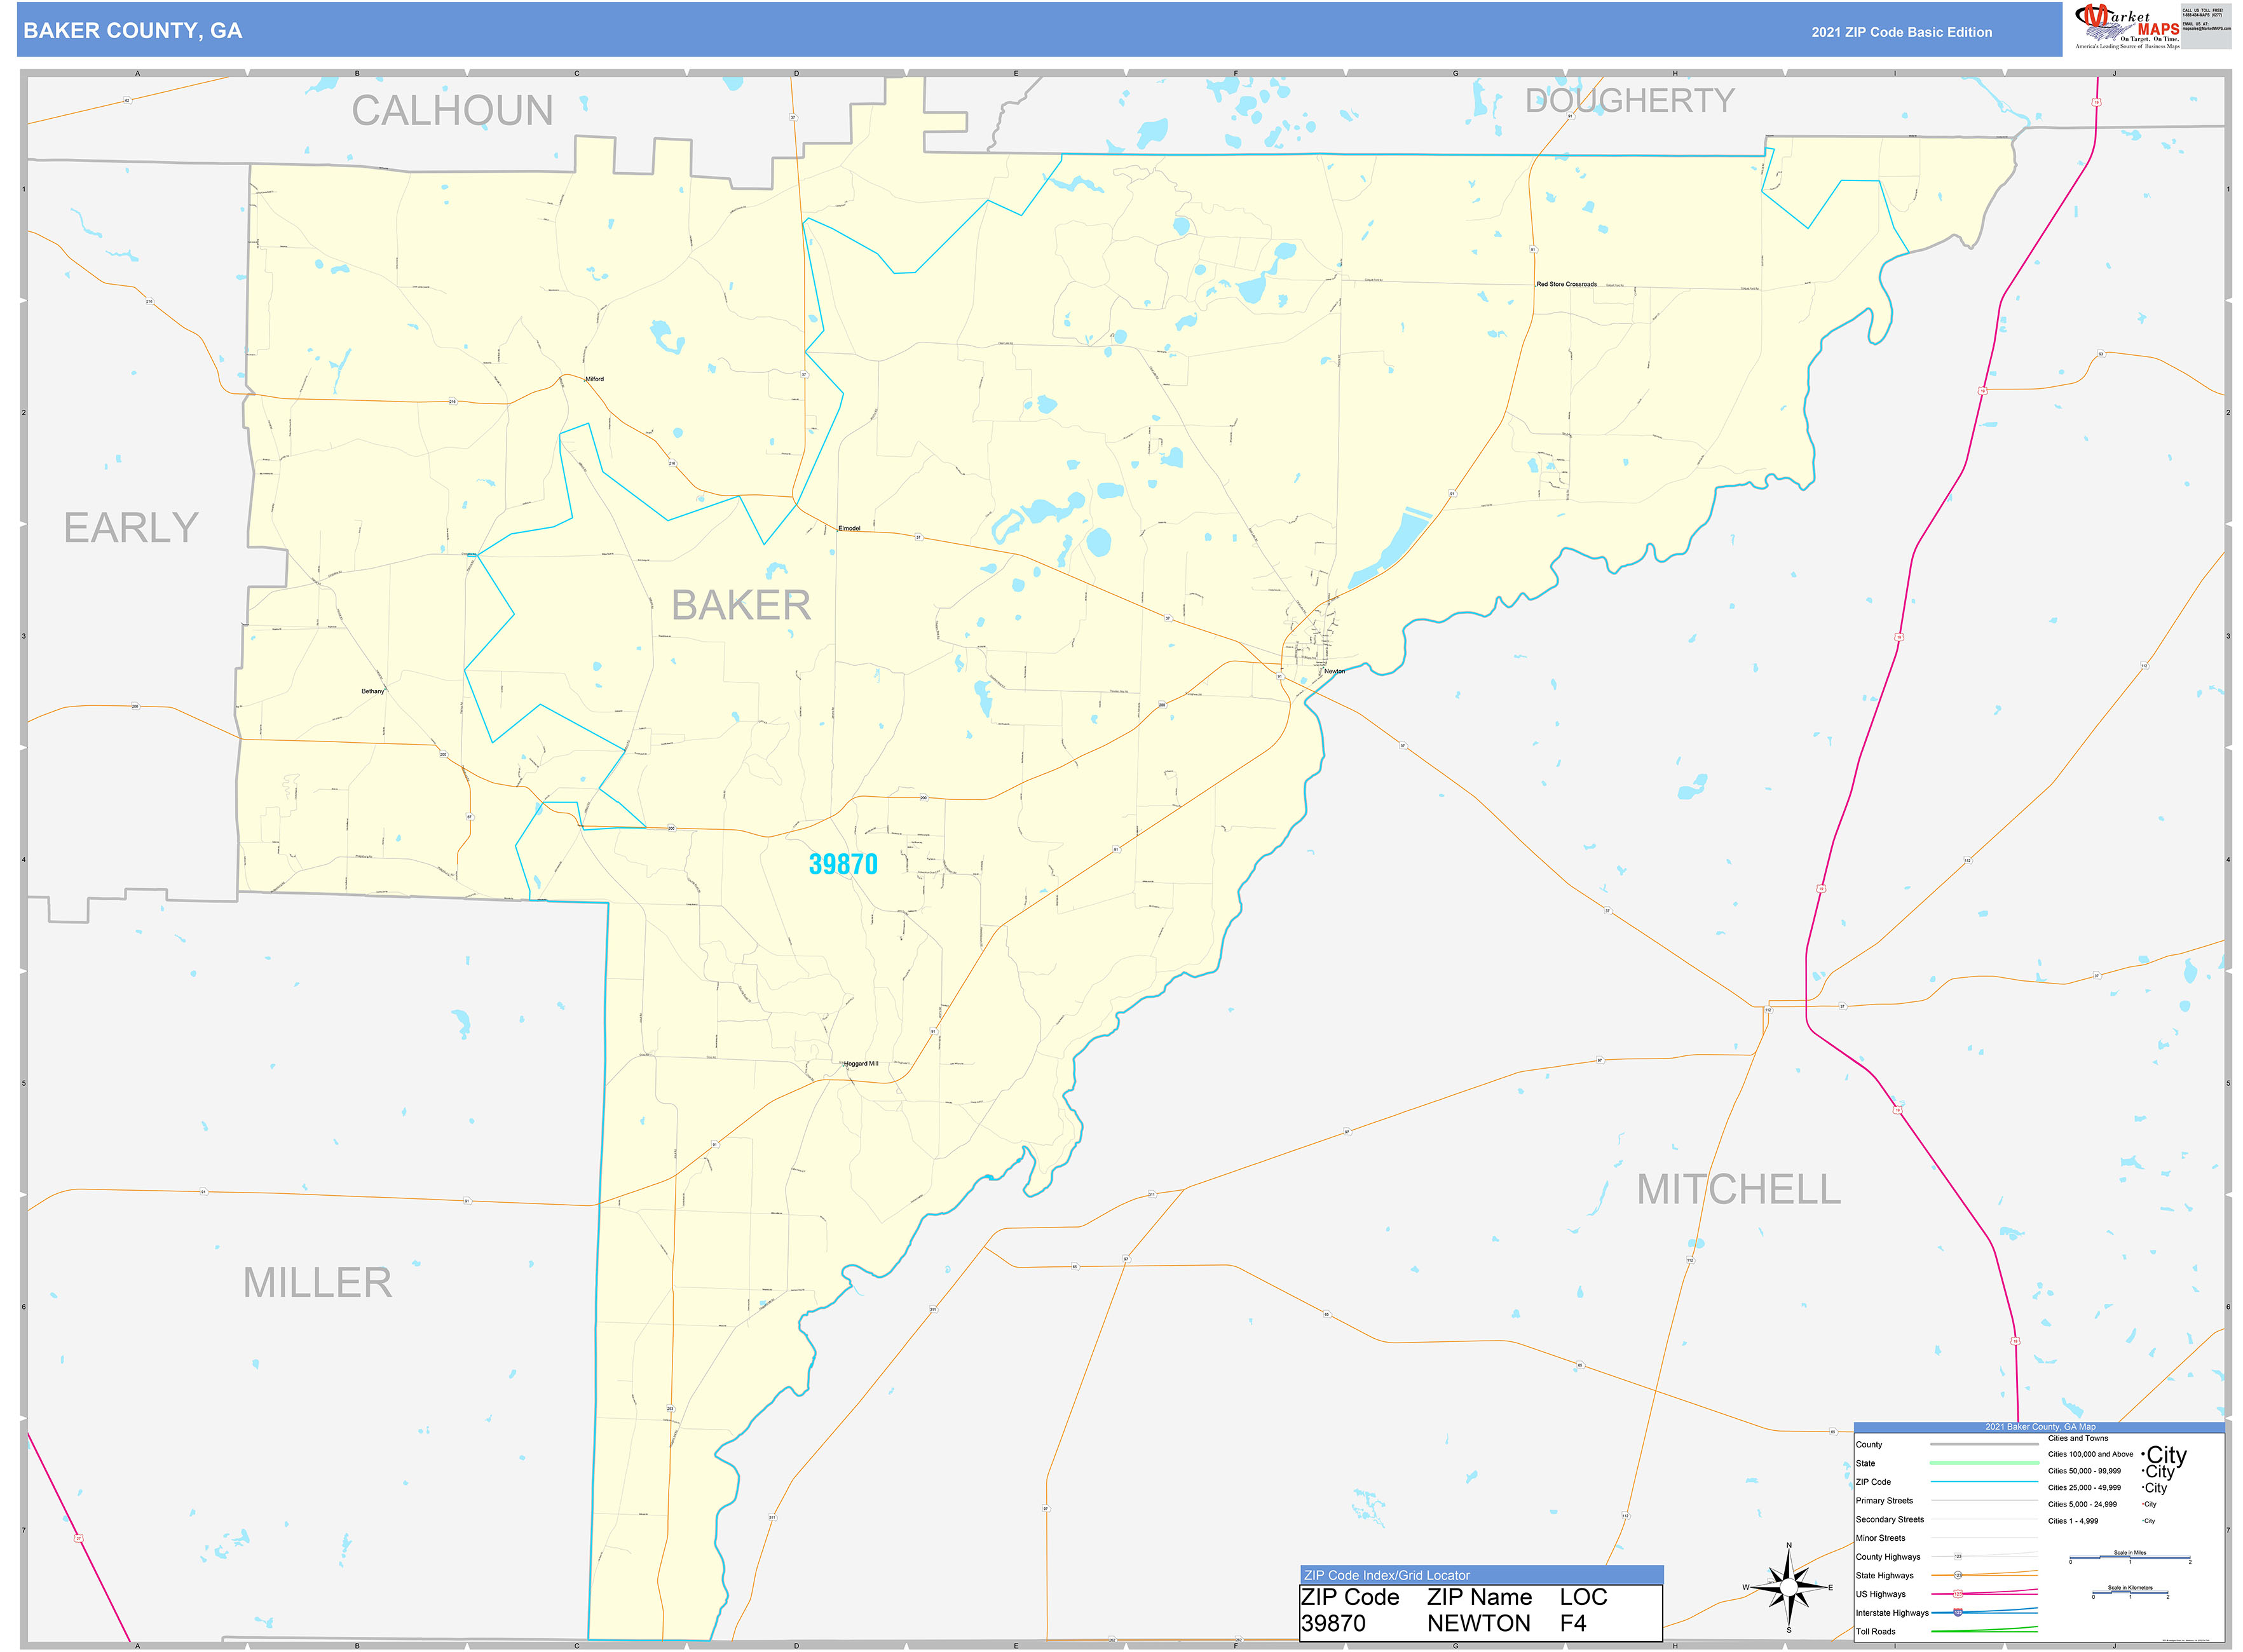Toggle the Cities 100,000 and Above legend entry
2243x1652 pixels.
click(2092, 1454)
